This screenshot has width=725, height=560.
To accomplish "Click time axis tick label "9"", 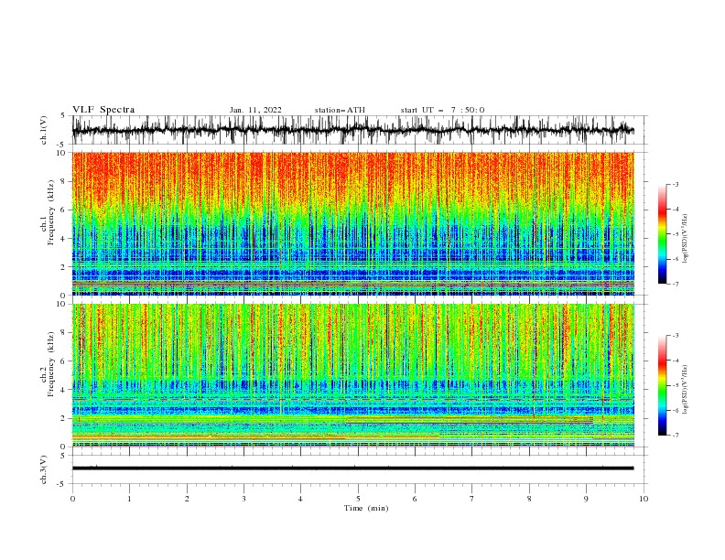I will pyautogui.click(x=586, y=499).
